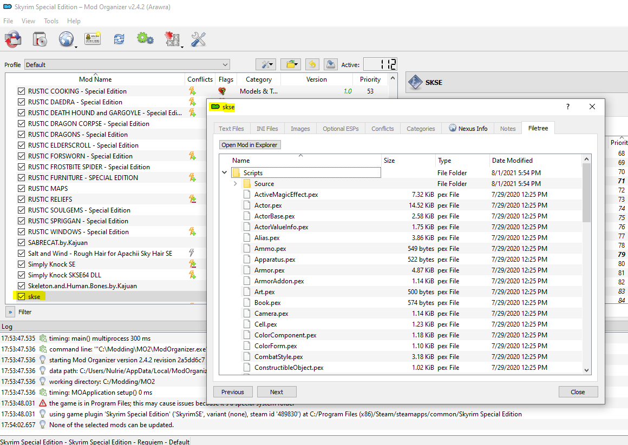Click the restore backup arrow icon

tap(312, 64)
